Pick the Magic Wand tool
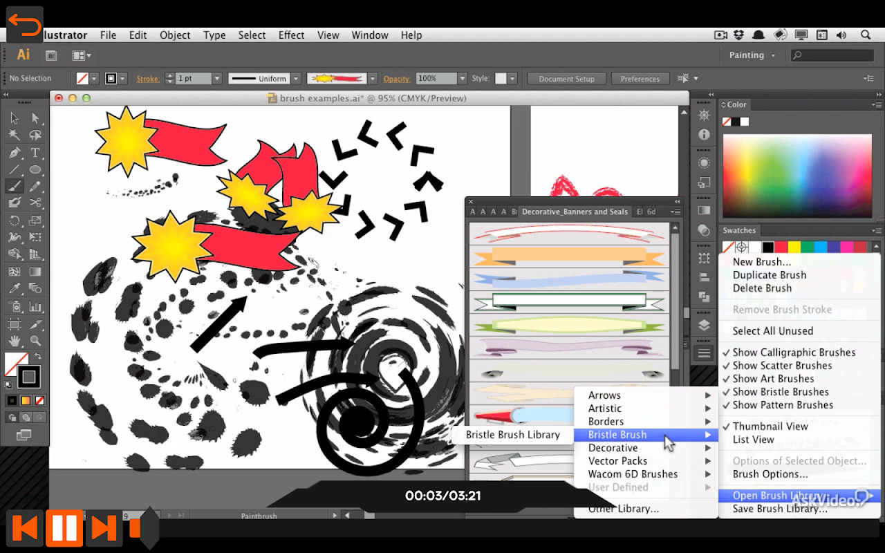The image size is (885, 553). pos(15,135)
